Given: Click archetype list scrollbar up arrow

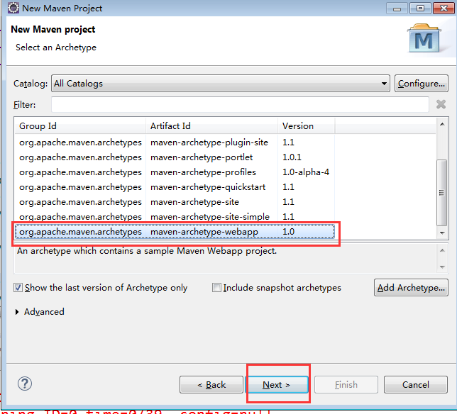Looking at the screenshot, I should (x=442, y=124).
